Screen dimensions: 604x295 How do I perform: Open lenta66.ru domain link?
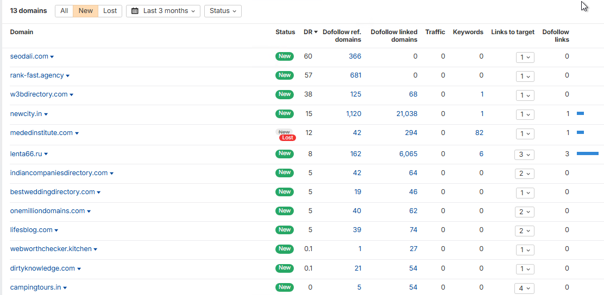coord(26,154)
